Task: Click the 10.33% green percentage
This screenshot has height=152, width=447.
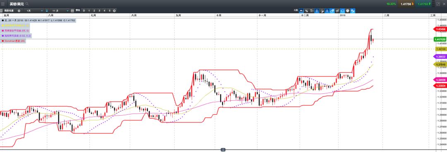Action: [391, 4]
